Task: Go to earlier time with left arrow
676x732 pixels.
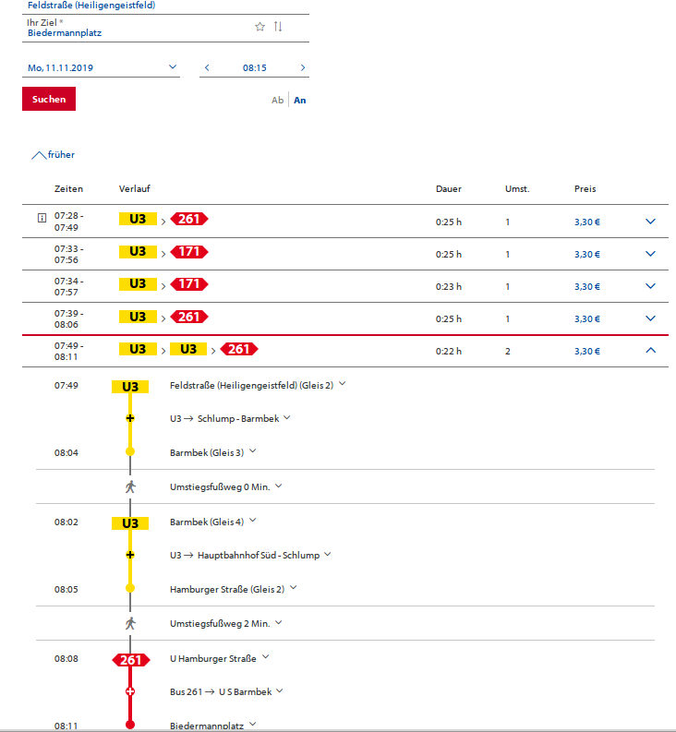Action: 207,67
